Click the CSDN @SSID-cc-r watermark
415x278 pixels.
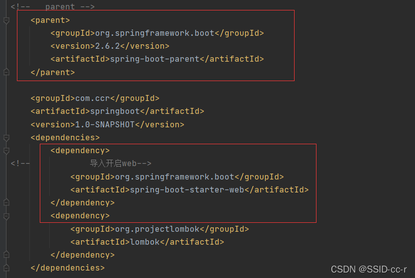pyautogui.click(x=369, y=269)
